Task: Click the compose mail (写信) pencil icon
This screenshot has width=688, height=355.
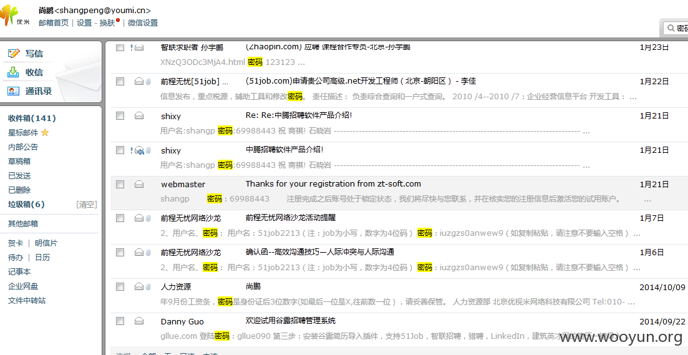Action: (14, 54)
